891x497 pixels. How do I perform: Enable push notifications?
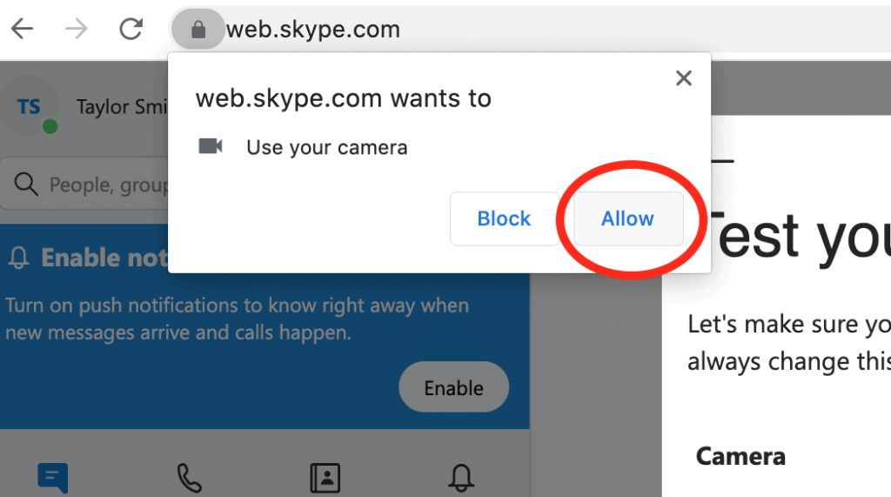point(453,387)
